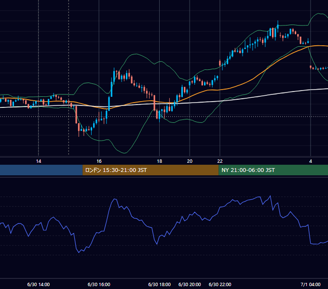
Task: Click the 14 hour label on price chart axis
Action: (x=39, y=161)
